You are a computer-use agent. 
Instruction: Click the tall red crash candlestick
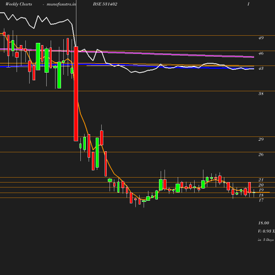(76, 94)
